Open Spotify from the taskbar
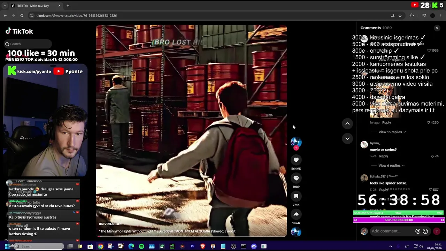Screen dimensions: 446x251 [141, 246]
